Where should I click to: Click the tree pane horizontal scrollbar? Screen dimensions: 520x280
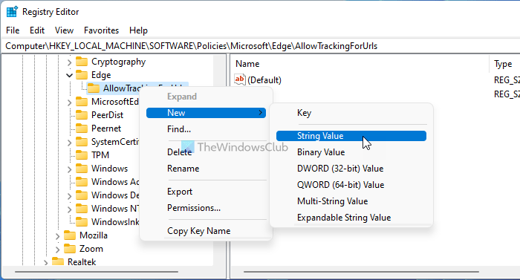tap(97, 272)
